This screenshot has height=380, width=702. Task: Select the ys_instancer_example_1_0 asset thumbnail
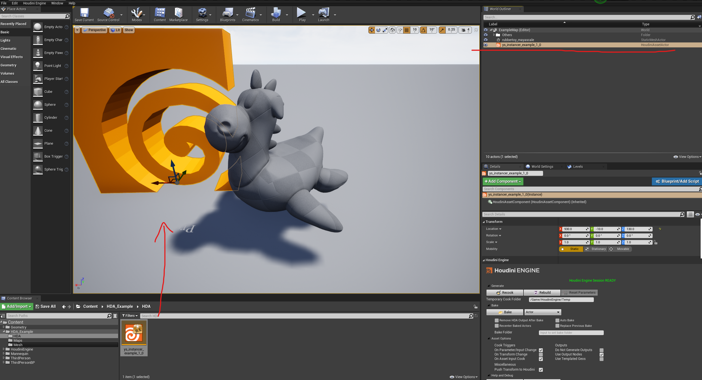tap(134, 333)
